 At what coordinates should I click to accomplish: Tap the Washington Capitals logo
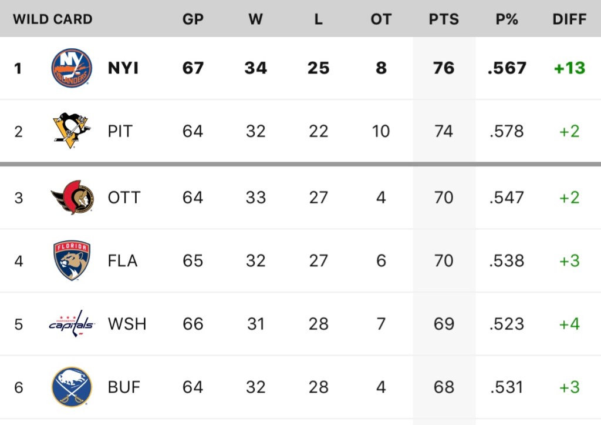pyautogui.click(x=72, y=324)
